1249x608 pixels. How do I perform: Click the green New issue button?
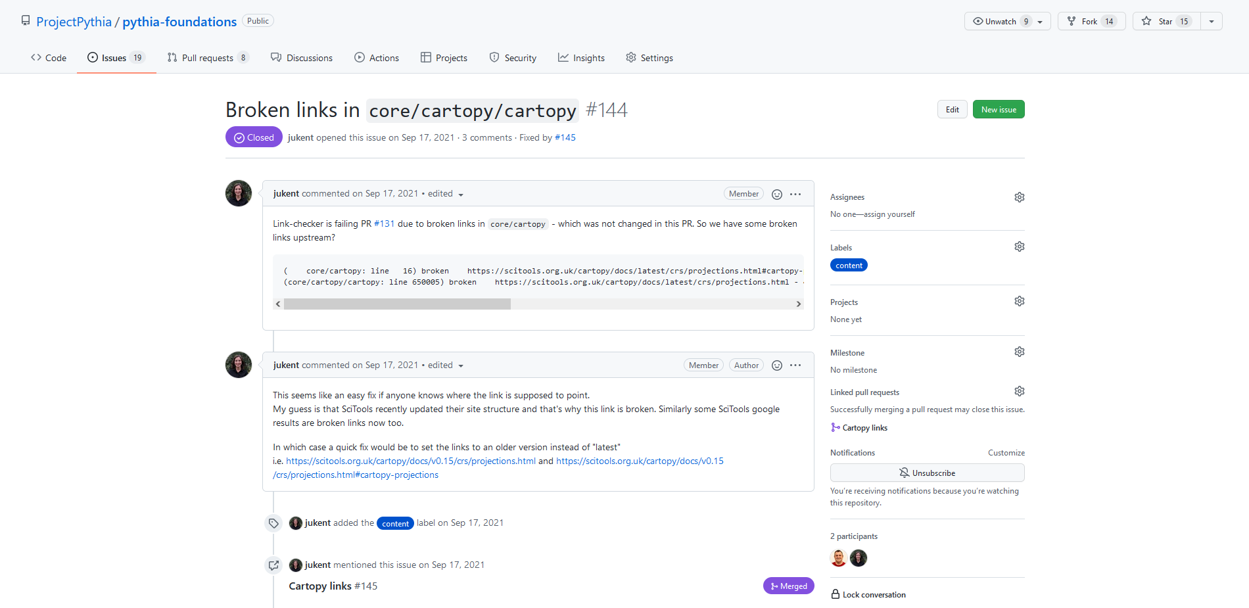(x=998, y=110)
